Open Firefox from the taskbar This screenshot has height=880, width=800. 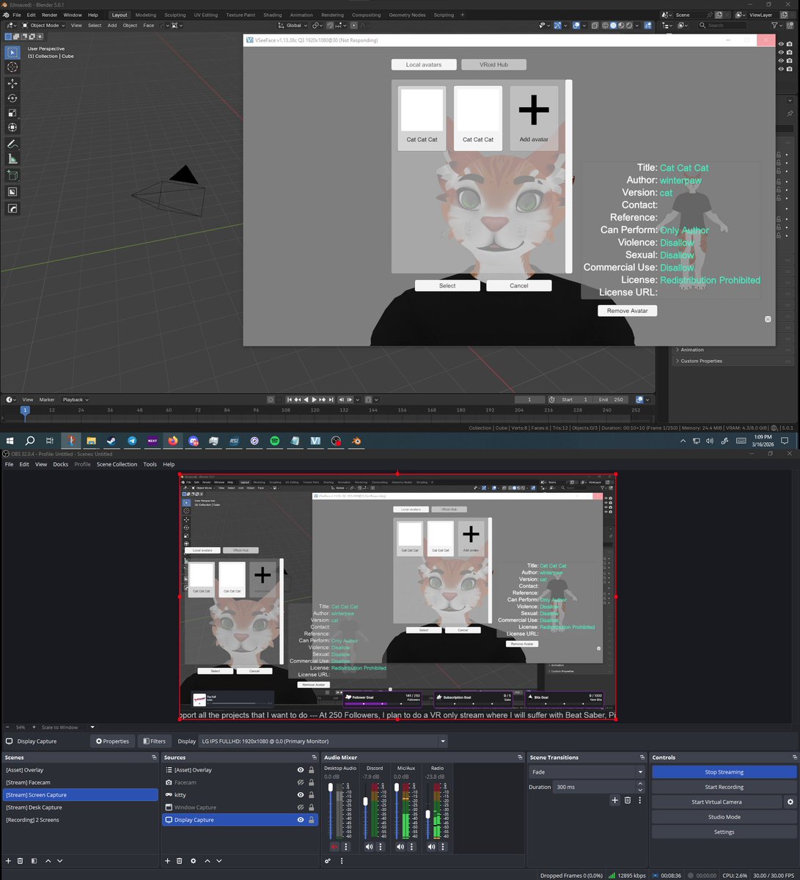click(173, 441)
